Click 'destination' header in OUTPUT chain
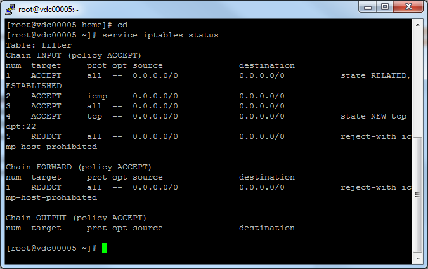428x269 pixels. click(x=267, y=228)
